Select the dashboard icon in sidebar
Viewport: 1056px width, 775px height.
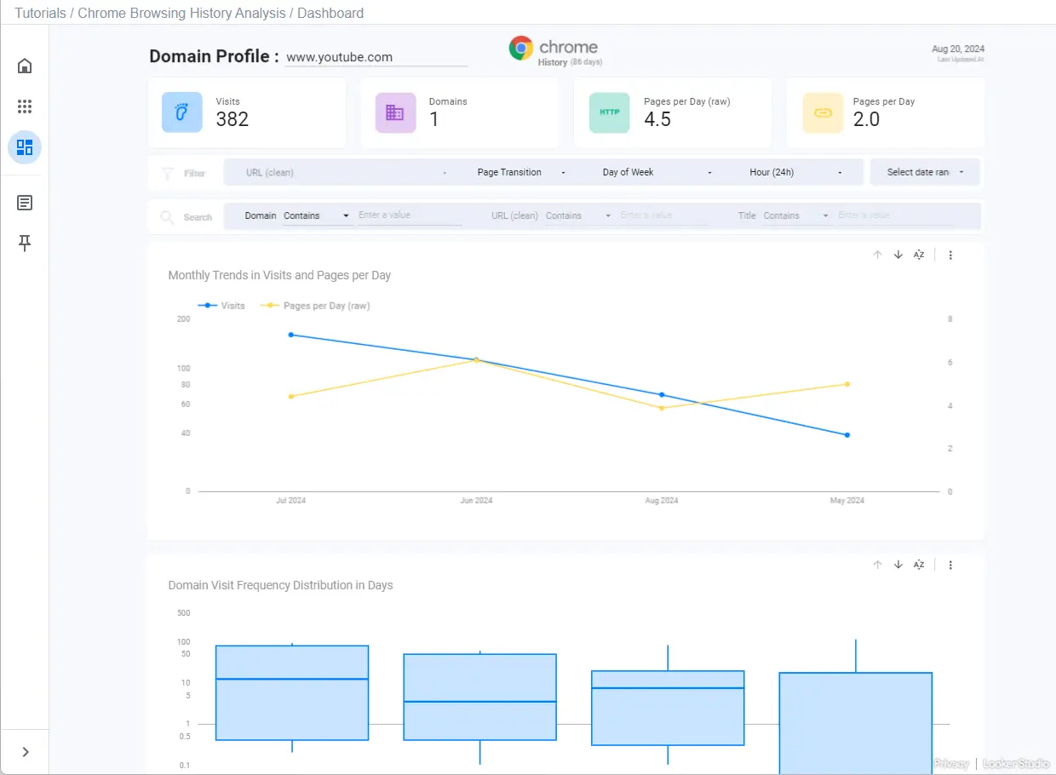(x=25, y=147)
